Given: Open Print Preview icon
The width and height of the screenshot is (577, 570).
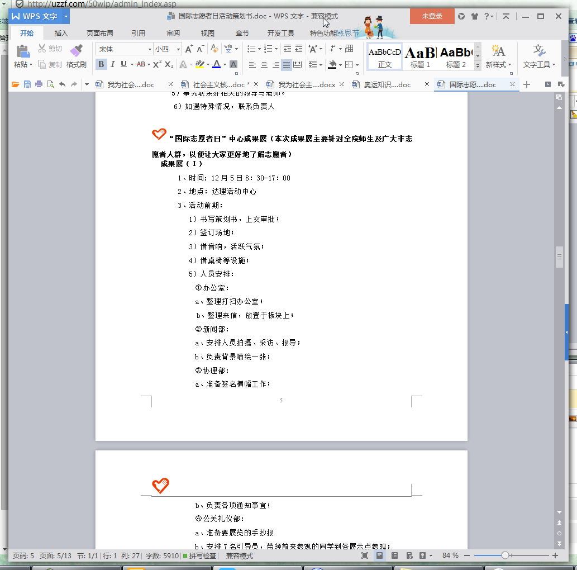Looking at the screenshot, I should [51, 84].
